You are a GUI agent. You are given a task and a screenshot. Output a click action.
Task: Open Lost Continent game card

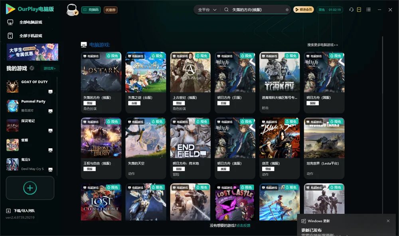pyautogui.click(x=101, y=202)
